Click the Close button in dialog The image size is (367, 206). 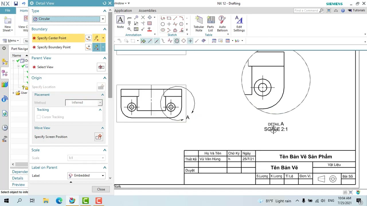pyautogui.click(x=101, y=189)
